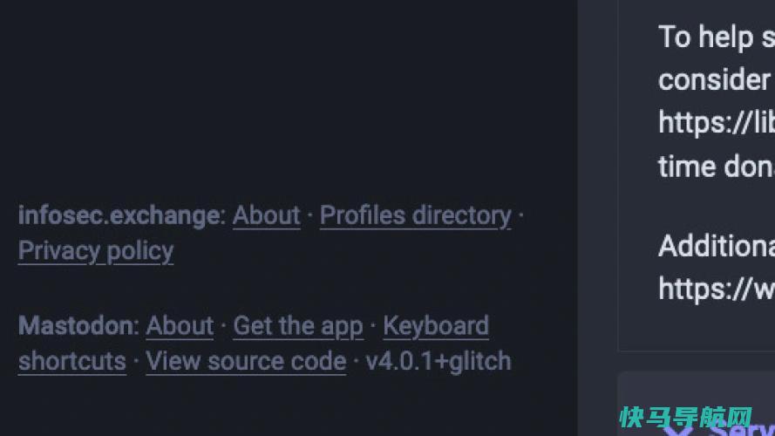Open the infosec.exchange About link
The height and width of the screenshot is (436, 775).
(x=267, y=215)
